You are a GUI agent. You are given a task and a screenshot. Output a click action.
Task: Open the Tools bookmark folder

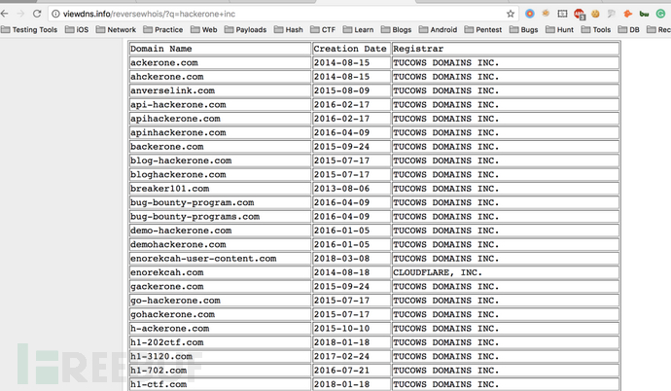pos(596,29)
